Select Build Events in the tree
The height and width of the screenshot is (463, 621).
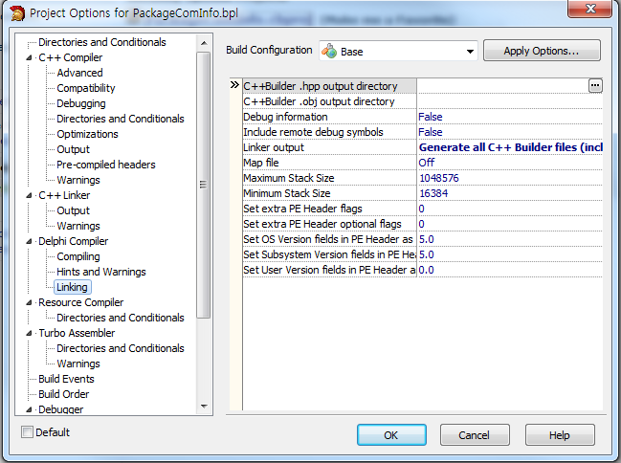pos(66,379)
